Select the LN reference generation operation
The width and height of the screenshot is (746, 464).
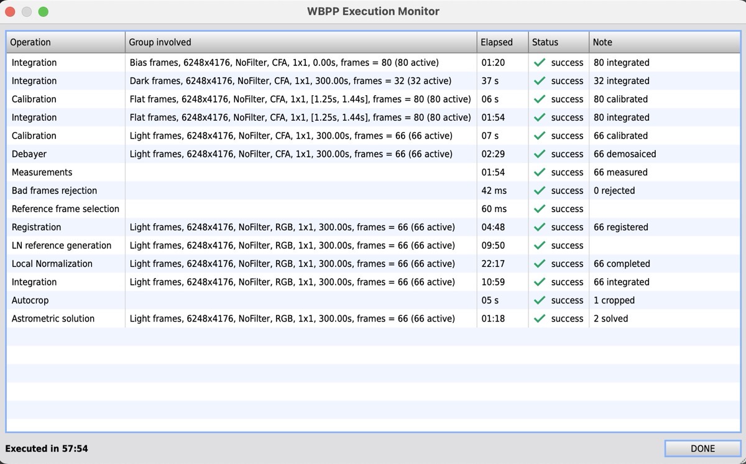(62, 246)
